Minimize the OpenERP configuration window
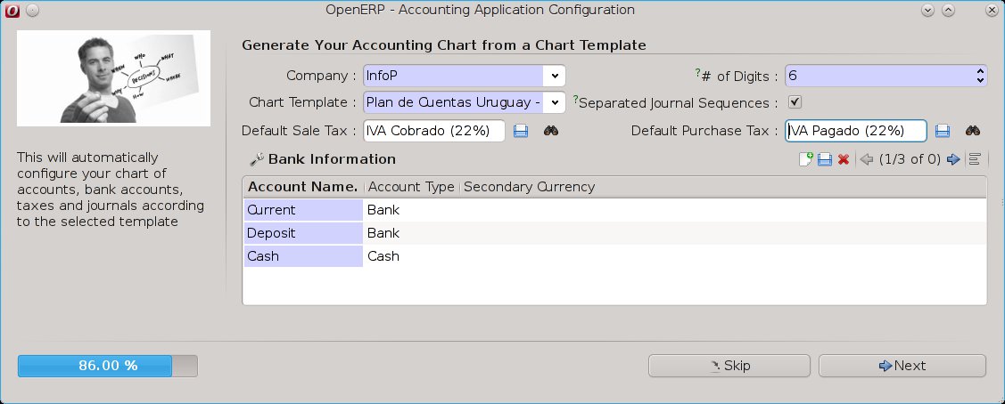The image size is (1005, 404). point(927,10)
